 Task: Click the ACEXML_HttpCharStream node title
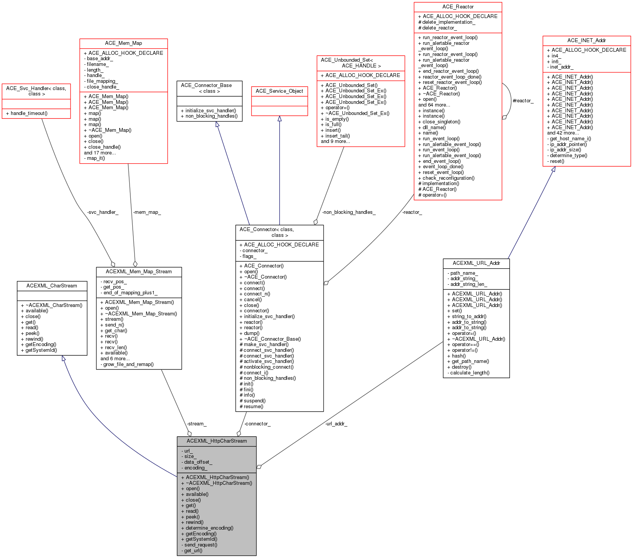[217, 441]
